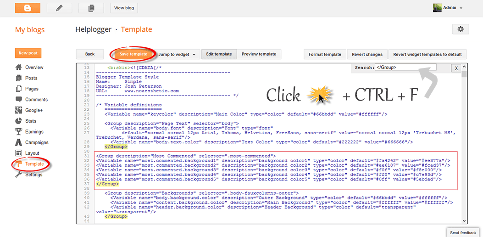483x237 pixels.
Task: Open Earnings in sidebar
Action: (x=34, y=132)
